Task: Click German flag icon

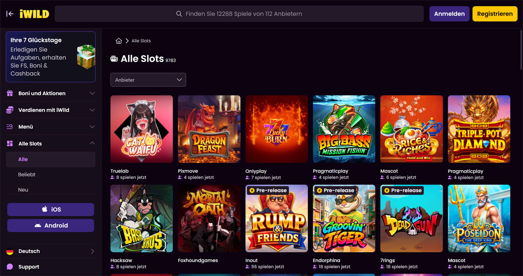Action: tap(10, 251)
